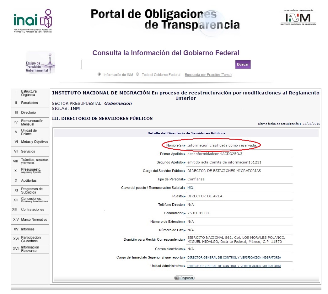Viewport: 328px width, 294px height.
Task: Click the 'Teléfono Directo' label
Action: pos(170,205)
